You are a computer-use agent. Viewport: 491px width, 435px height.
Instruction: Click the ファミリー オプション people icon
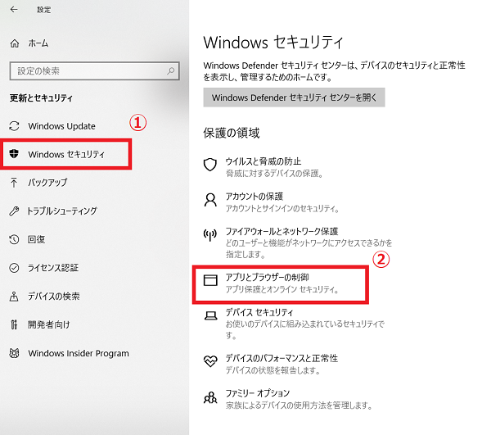click(x=210, y=397)
